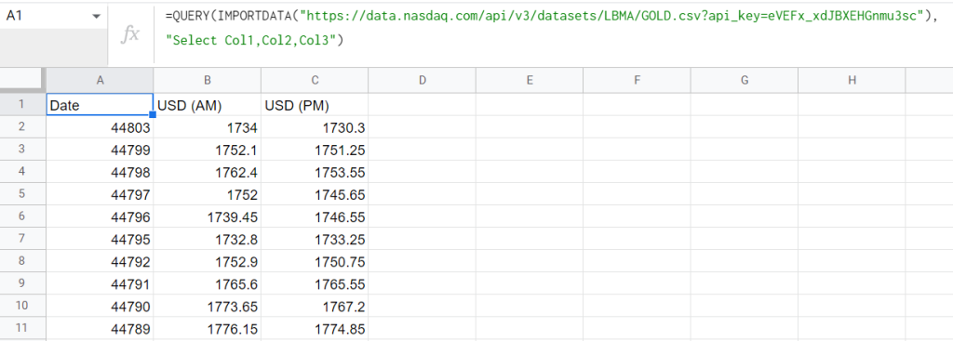Image resolution: width=953 pixels, height=341 pixels.
Task: Click the cell containing 1767.2
Action: [315, 307]
